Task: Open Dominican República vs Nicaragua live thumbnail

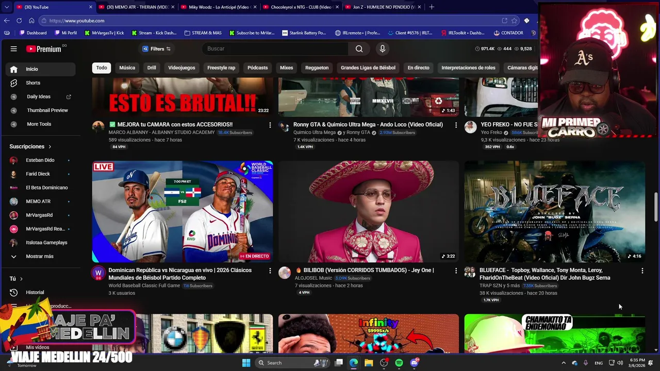Action: pyautogui.click(x=183, y=212)
